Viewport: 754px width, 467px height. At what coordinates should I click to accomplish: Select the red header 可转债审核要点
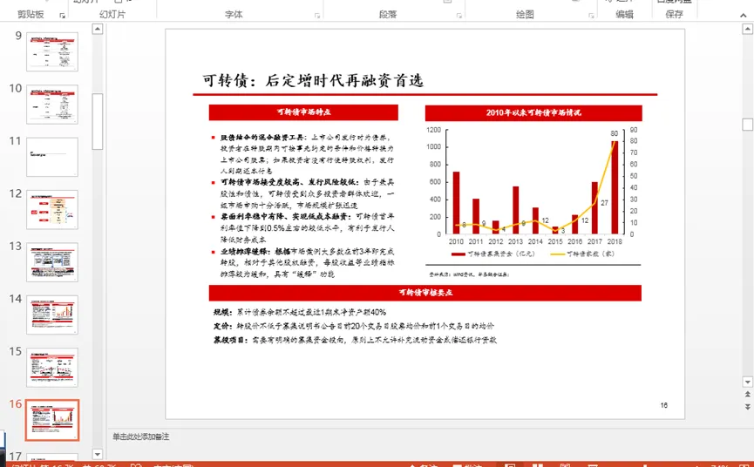click(x=425, y=293)
